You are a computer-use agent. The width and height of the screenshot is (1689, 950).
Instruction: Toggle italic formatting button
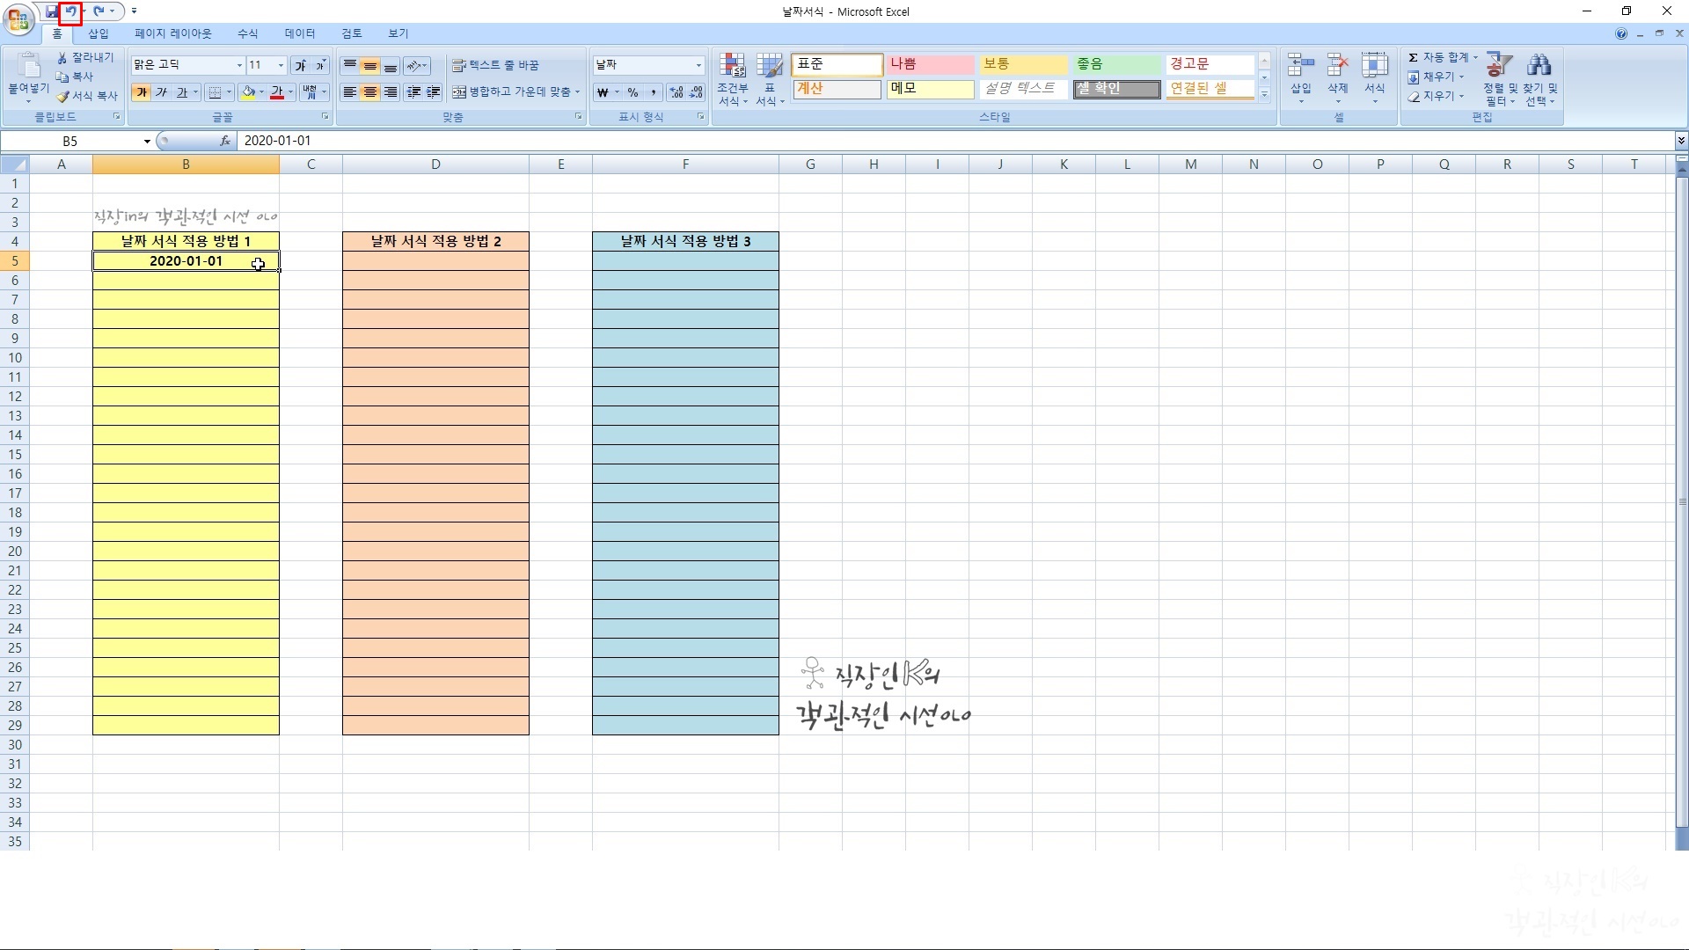coord(161,92)
